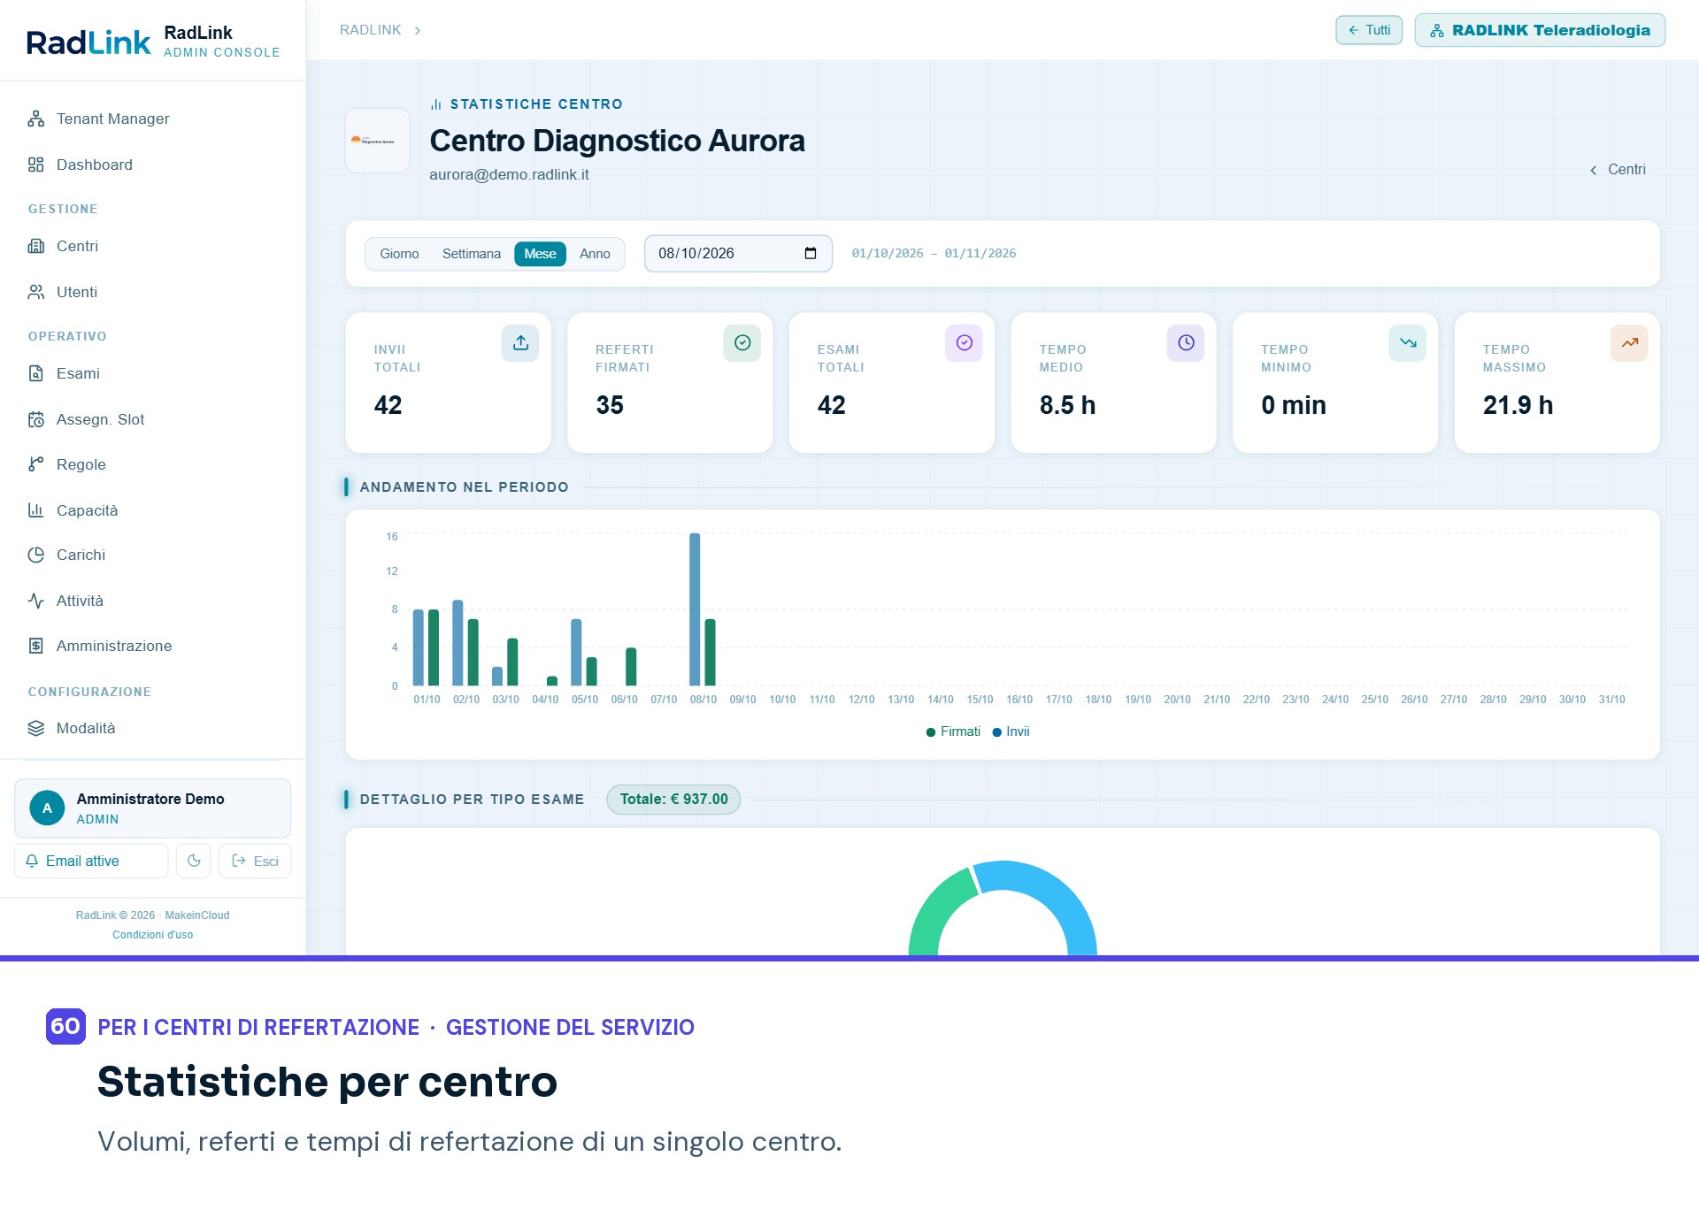The image size is (1699, 1210).
Task: Click the Referti Firmati checkmark icon
Action: pyautogui.click(x=742, y=343)
